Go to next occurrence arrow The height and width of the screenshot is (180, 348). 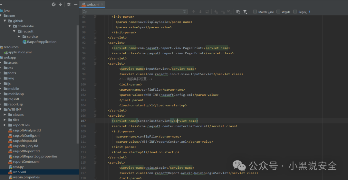(200, 12)
